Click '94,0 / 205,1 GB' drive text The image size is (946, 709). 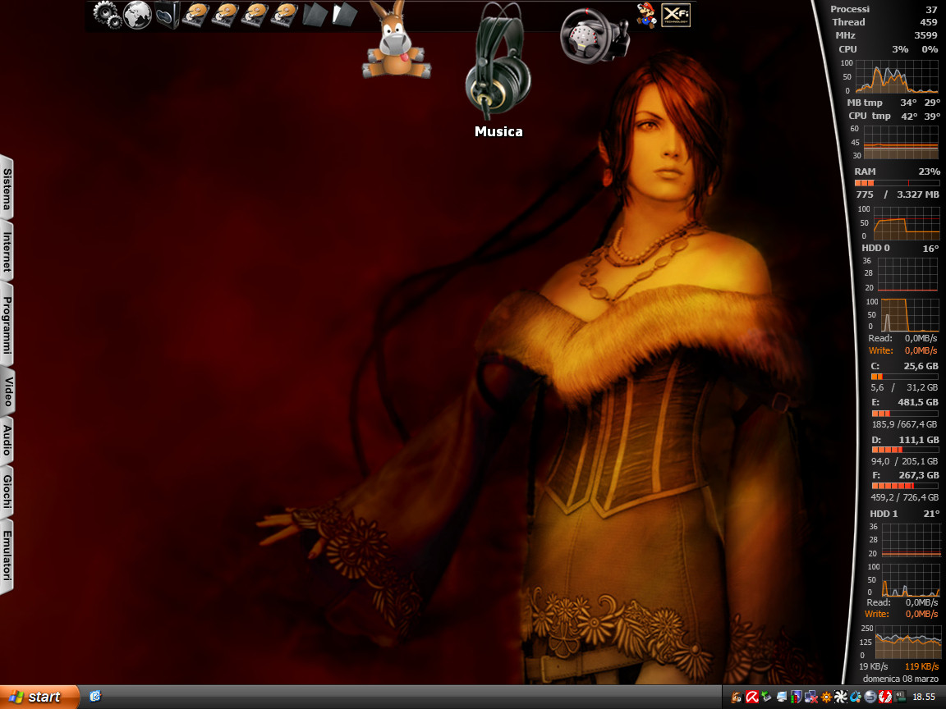[x=904, y=461]
